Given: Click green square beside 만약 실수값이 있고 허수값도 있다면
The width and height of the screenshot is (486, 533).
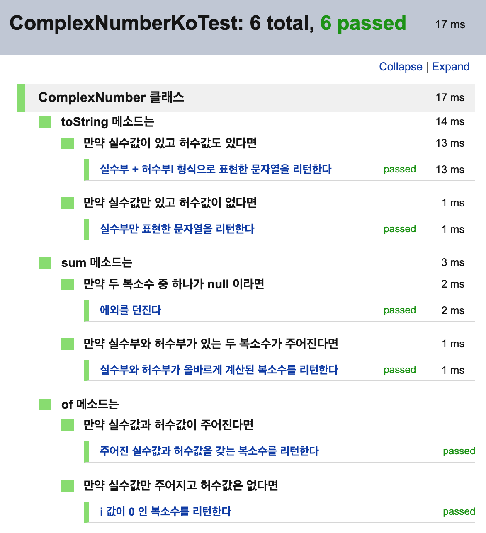Looking at the screenshot, I should pyautogui.click(x=68, y=143).
